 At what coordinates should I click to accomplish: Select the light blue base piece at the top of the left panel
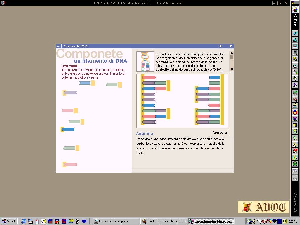(x=87, y=83)
